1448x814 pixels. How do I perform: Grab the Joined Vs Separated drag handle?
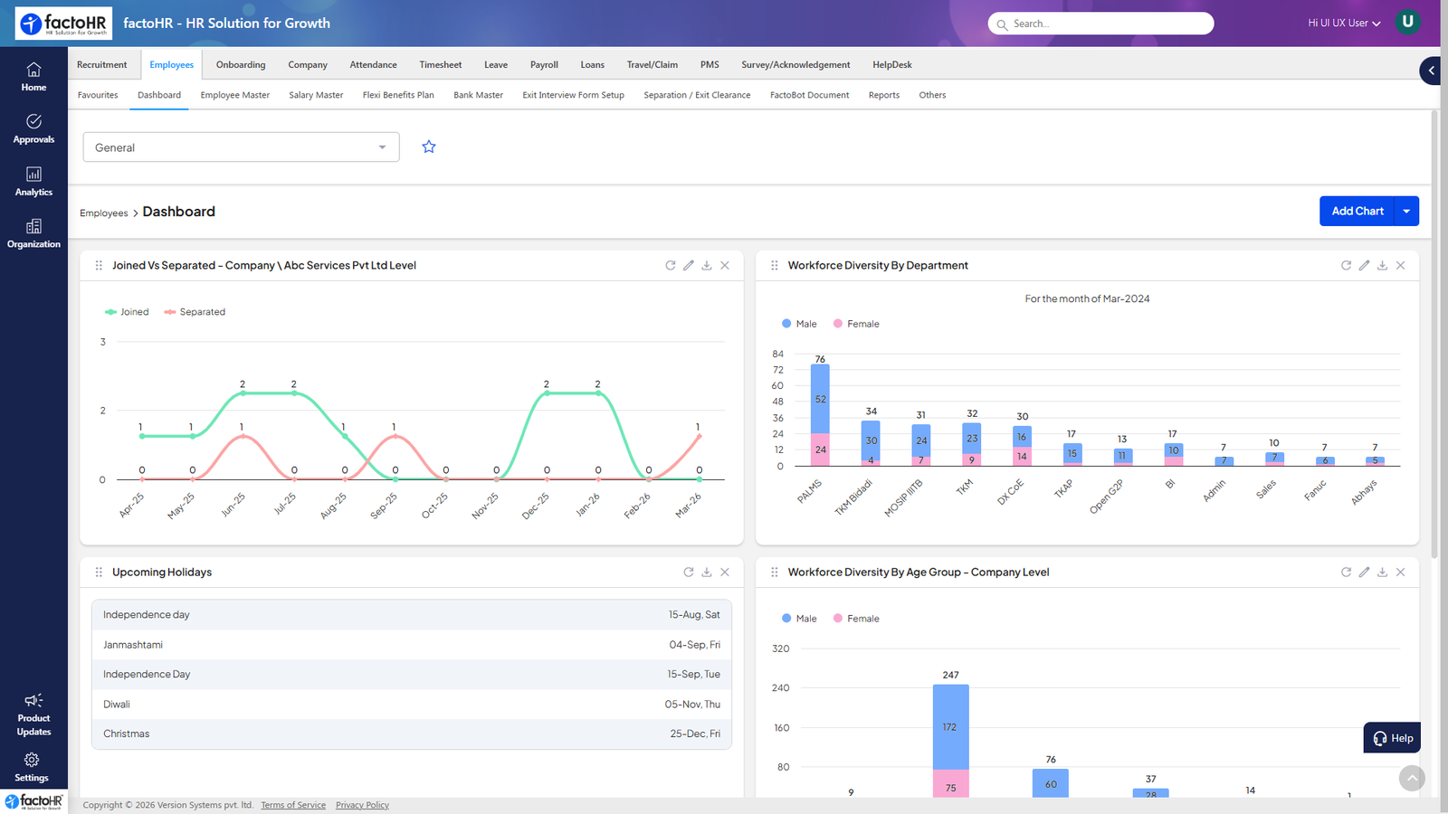99,265
